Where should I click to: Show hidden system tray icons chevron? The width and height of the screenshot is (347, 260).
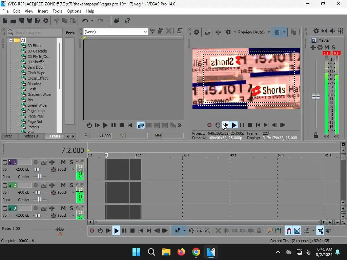(278, 252)
